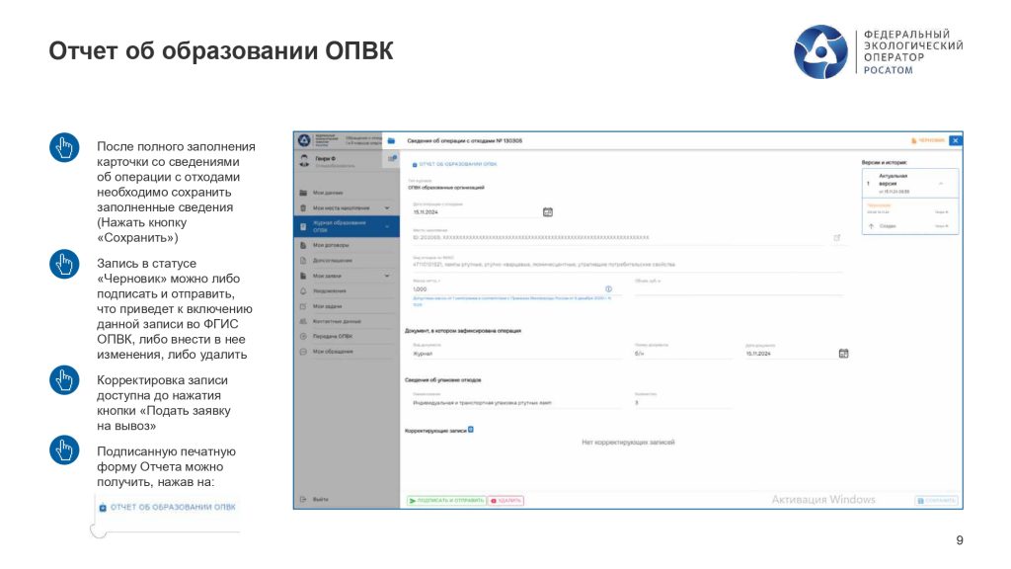Click the edit icon for storage place field
Screen dimensions: 1011x569
(837, 237)
